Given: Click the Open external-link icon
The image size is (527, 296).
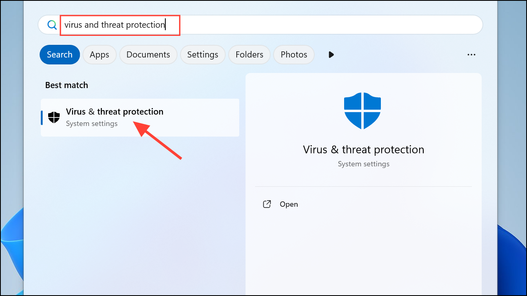Looking at the screenshot, I should 267,204.
